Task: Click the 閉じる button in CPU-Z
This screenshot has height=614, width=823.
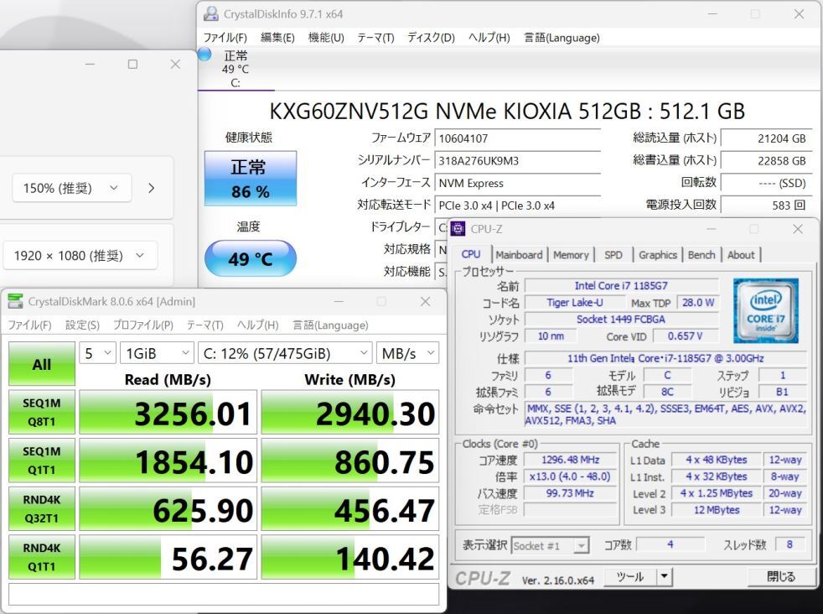Action: (x=781, y=576)
